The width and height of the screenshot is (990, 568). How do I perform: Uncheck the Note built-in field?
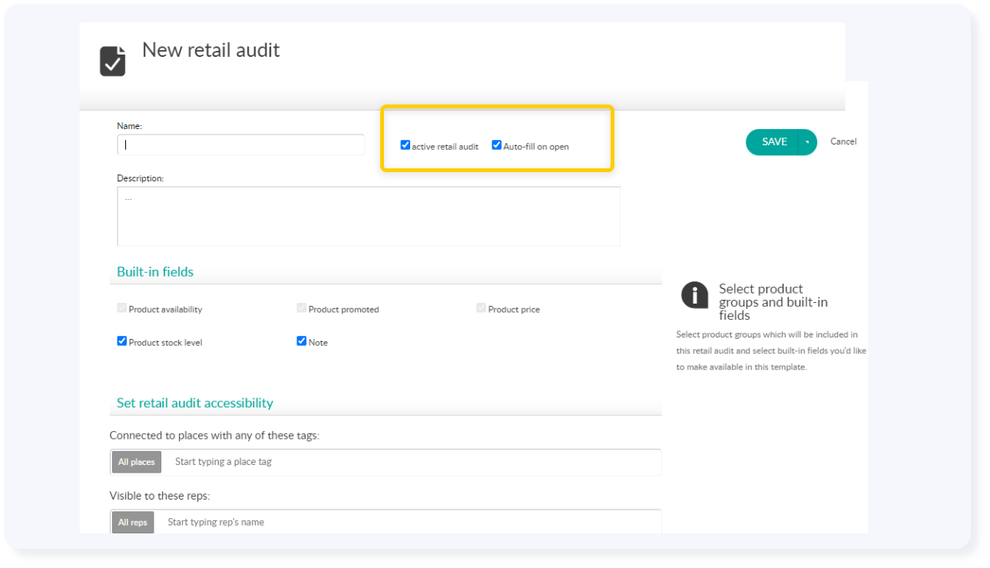301,341
